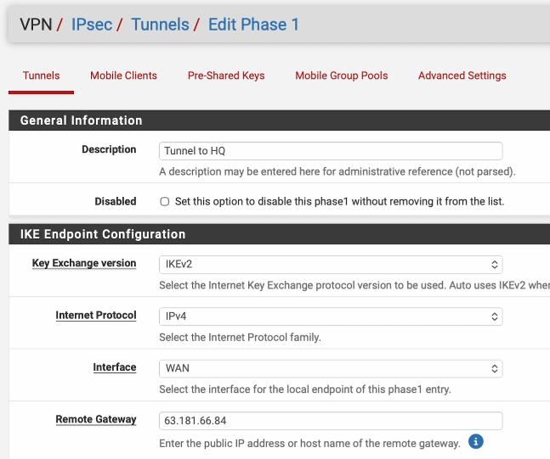Go to the Mobile Group Pools tab
The height and width of the screenshot is (459, 550).
[x=341, y=76]
